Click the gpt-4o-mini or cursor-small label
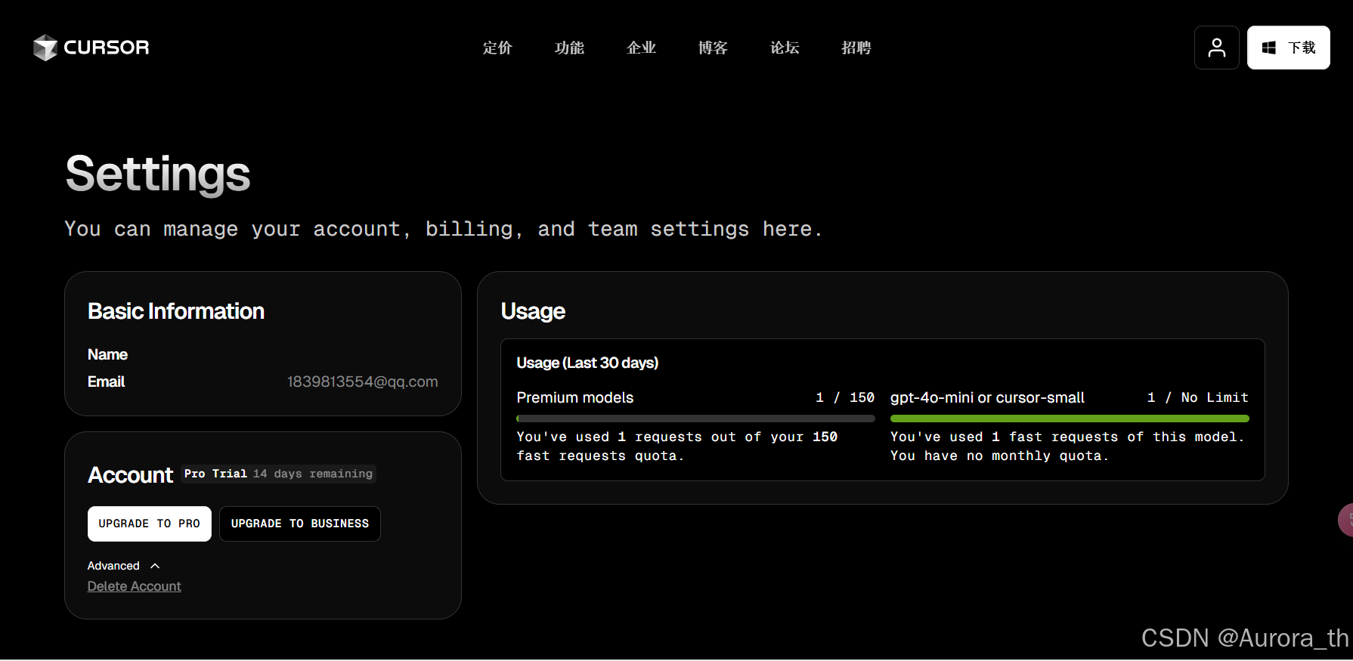1353x661 pixels. click(x=987, y=397)
